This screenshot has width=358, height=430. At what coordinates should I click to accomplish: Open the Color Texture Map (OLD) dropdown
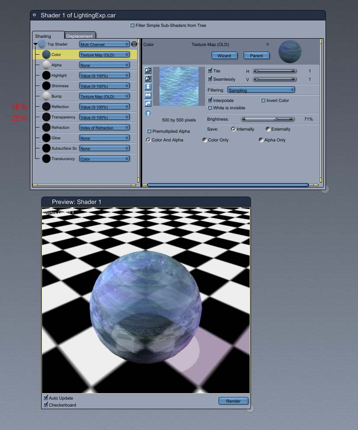pyautogui.click(x=104, y=55)
